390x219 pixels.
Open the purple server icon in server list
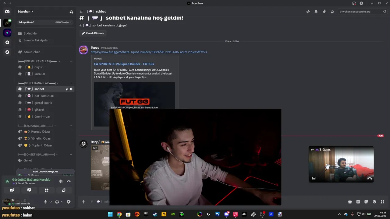(7, 33)
